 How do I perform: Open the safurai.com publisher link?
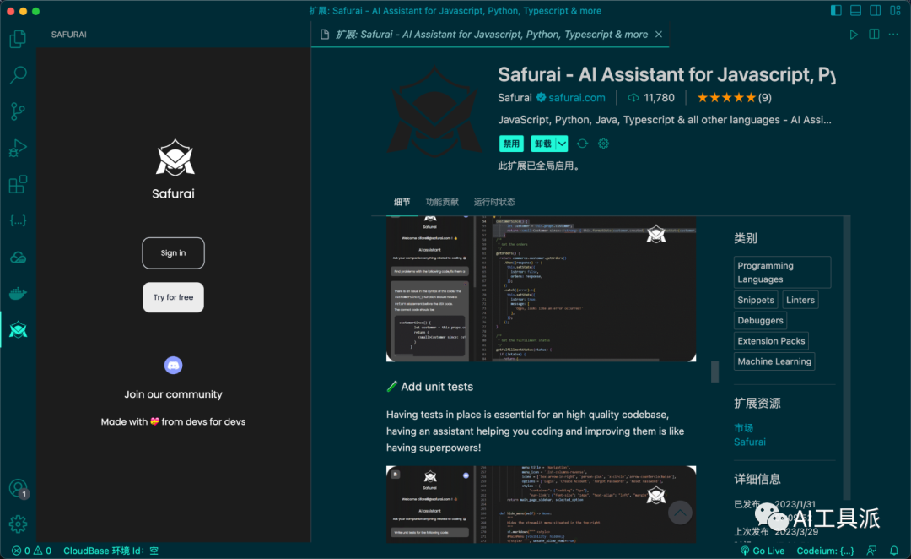coord(576,98)
